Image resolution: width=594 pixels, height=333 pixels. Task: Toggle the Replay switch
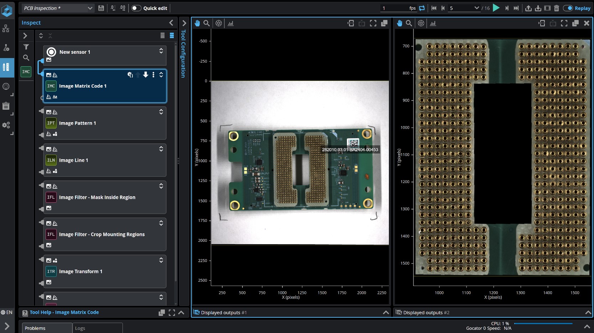[568, 8]
